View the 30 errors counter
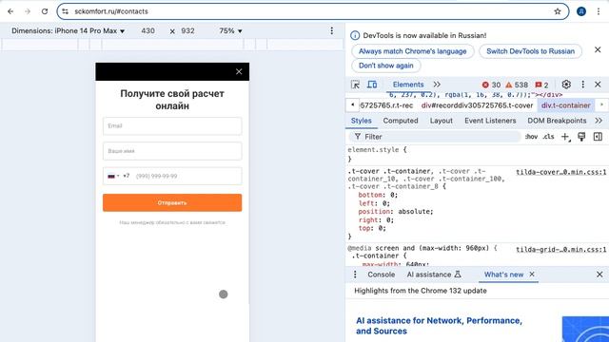 tap(491, 85)
